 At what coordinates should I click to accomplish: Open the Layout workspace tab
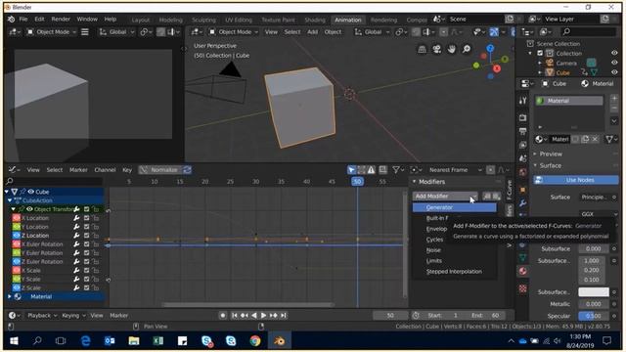(x=141, y=20)
